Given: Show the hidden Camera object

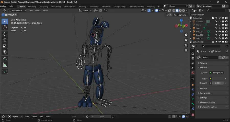Looking at the screenshot, I should click(220, 22).
